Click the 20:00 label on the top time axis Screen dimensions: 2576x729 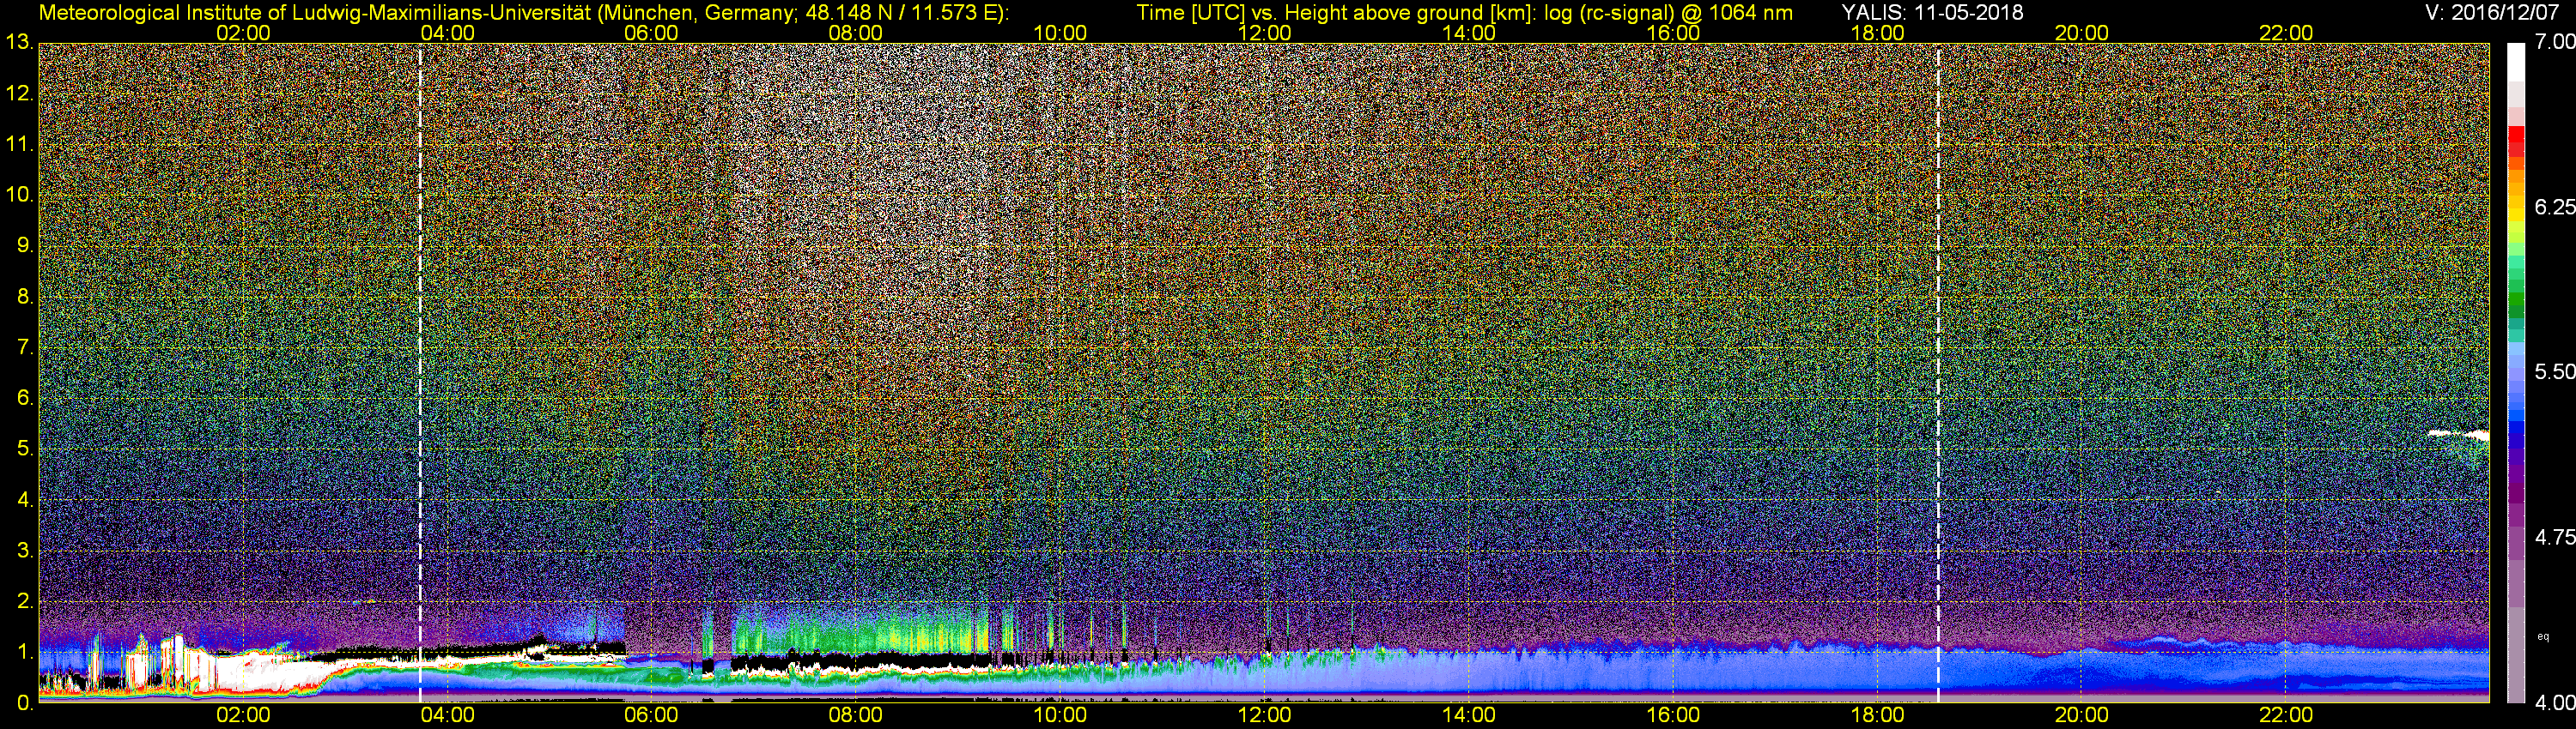pos(2082,33)
